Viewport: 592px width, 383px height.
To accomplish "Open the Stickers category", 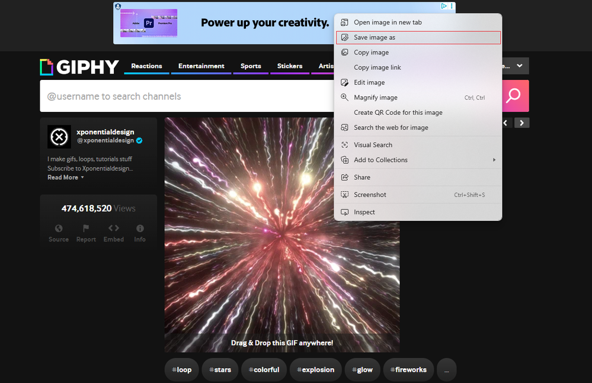I will pos(290,66).
